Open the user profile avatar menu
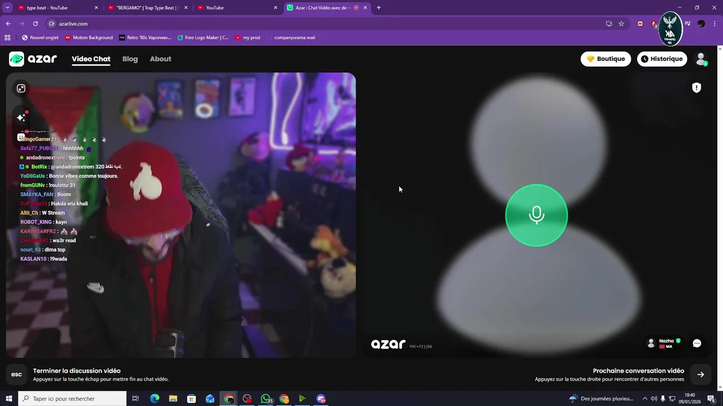723x406 pixels. point(701,59)
